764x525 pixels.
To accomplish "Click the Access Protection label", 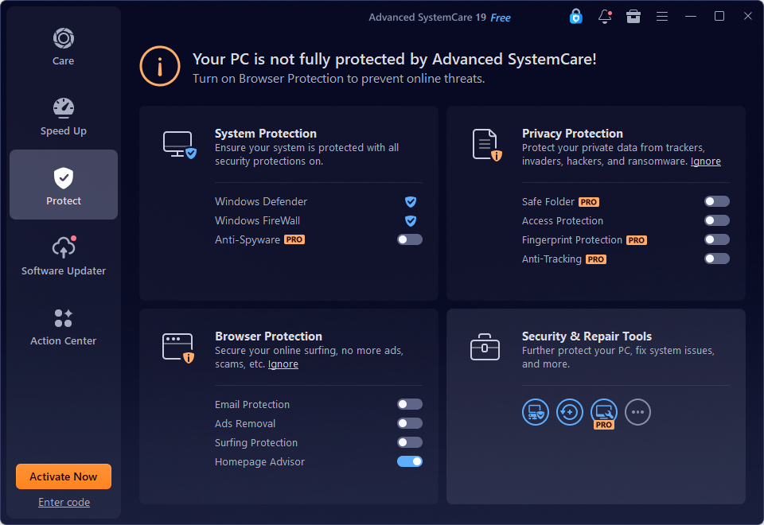I will click(563, 221).
